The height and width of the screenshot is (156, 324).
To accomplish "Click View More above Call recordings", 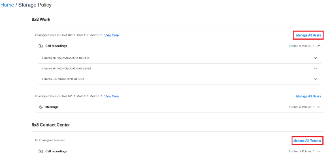I will 112,35.
